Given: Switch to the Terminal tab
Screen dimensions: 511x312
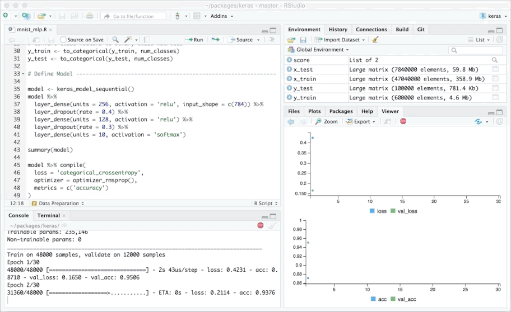Looking at the screenshot, I should [49, 215].
